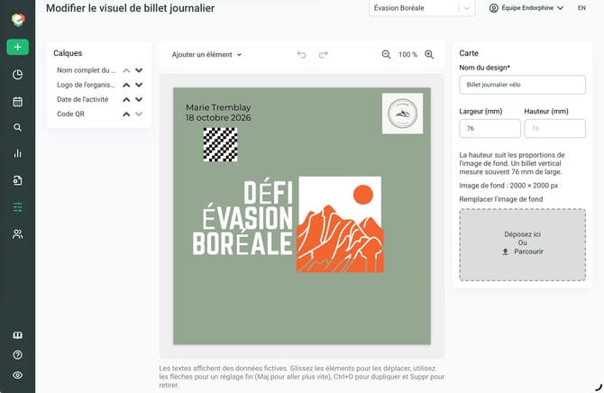Select Marie Tremblay text on canvas

click(x=218, y=107)
